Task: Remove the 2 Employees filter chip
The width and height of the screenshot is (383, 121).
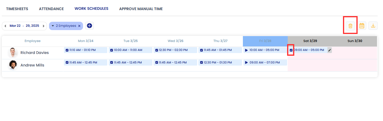Action: (79, 26)
